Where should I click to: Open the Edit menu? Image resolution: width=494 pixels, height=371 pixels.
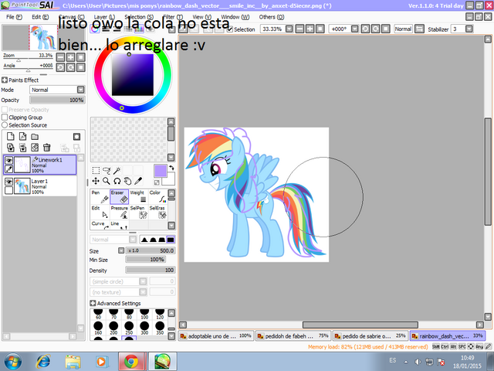40,17
